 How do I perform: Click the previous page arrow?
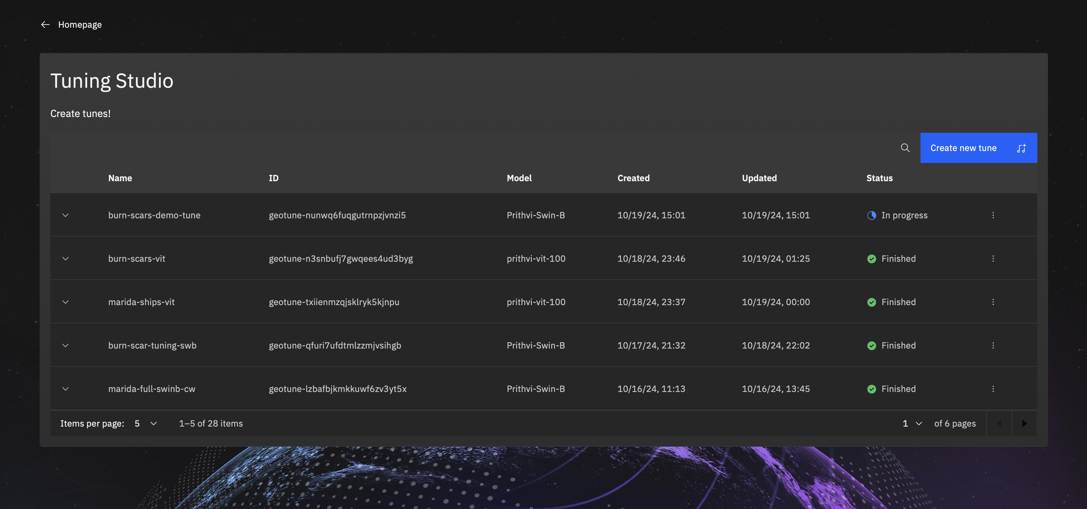pos(999,423)
